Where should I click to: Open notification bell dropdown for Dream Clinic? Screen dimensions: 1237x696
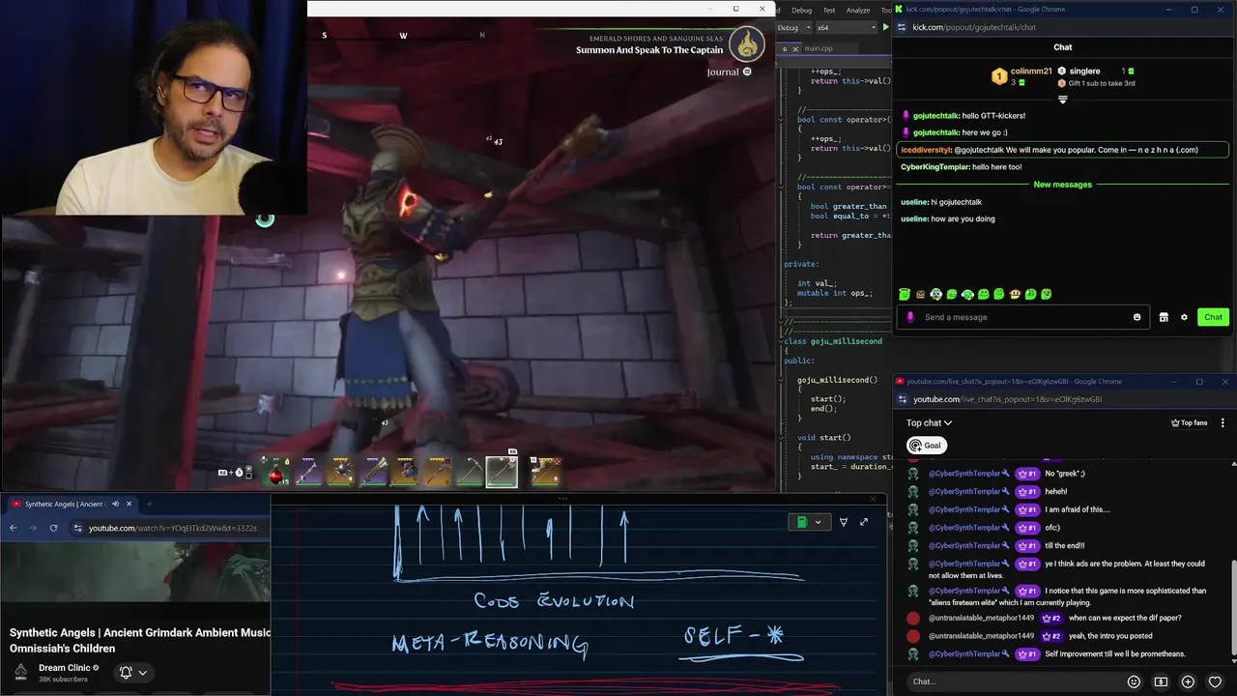pos(132,672)
